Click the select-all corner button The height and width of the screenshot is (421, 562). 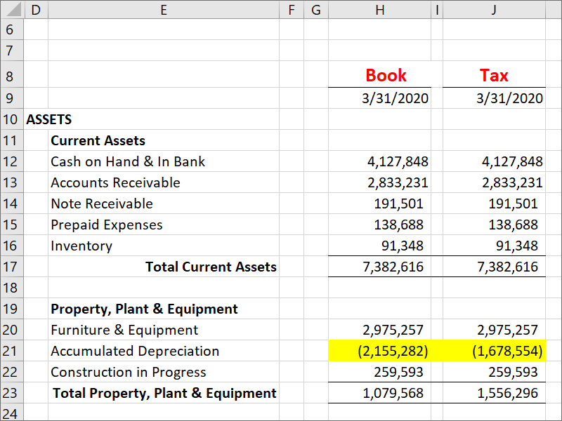pos(11,10)
